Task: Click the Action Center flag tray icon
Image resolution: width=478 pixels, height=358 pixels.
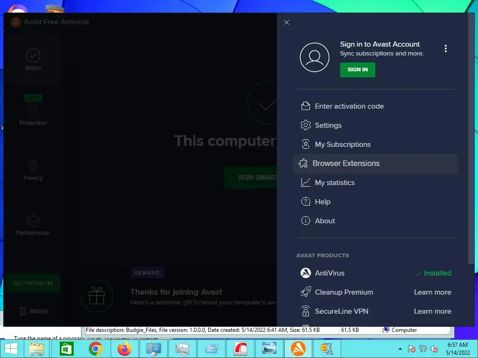Action: 411,349
